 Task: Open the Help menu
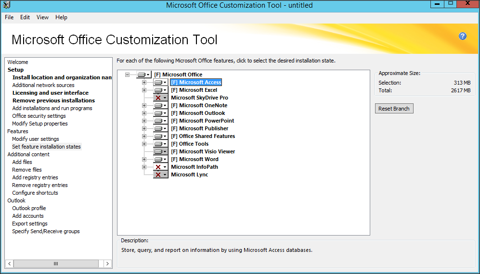tap(61, 17)
